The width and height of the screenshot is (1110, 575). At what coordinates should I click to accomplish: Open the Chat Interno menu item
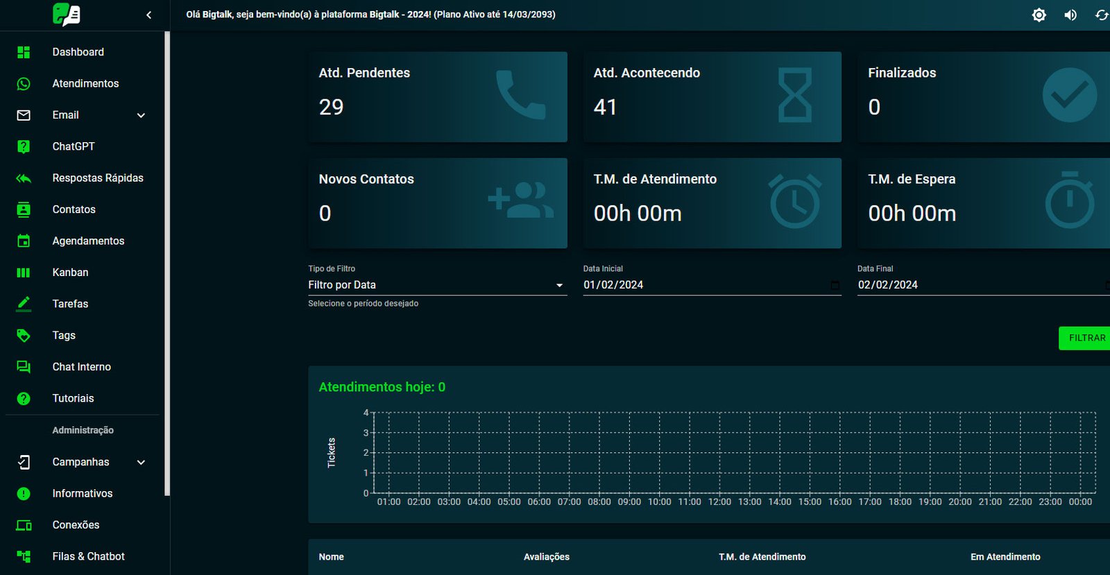point(81,367)
